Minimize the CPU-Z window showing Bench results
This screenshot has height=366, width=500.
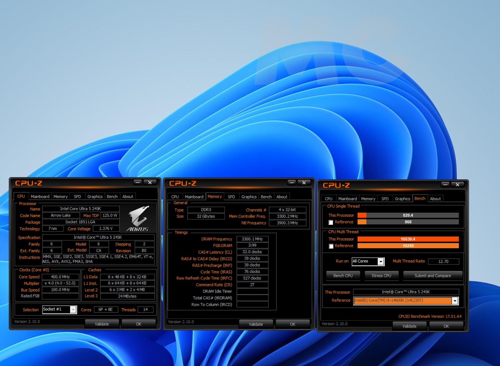pyautogui.click(x=445, y=185)
